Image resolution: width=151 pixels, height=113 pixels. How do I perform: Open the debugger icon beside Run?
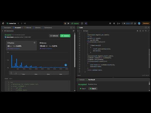[x=65, y=24]
